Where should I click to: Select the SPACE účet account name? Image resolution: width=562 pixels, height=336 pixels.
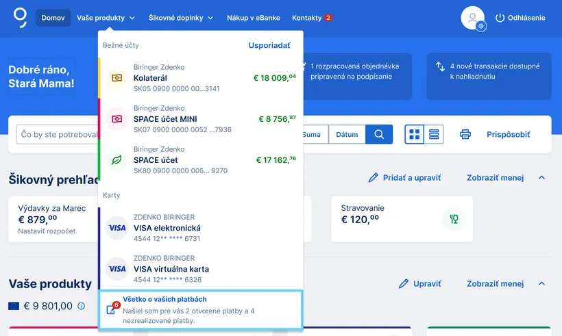(x=156, y=160)
